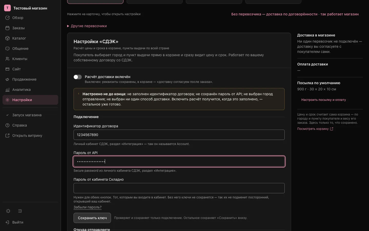Click the Настройки gear icon

click(x=7, y=100)
